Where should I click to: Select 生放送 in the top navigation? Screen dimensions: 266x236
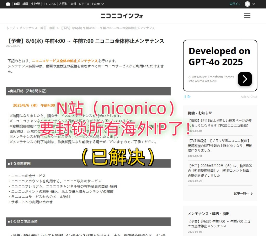pos(35,4)
